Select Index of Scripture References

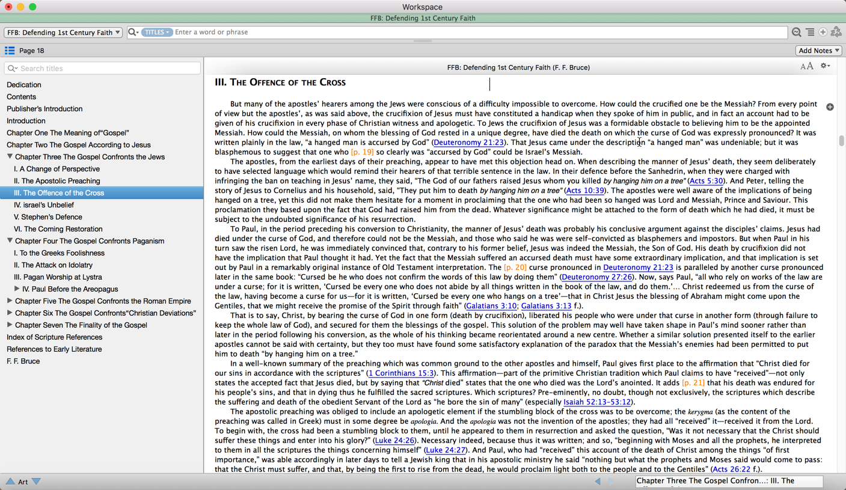pos(55,337)
